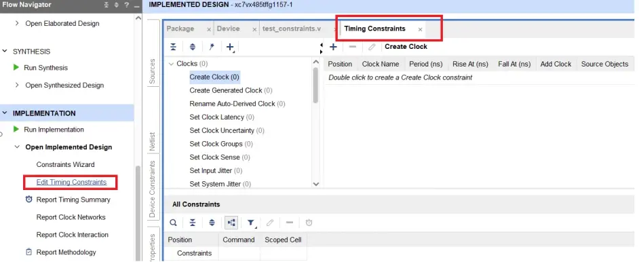Click the minus remove icon in All Constraints toolbar
The image size is (639, 262).
(290, 223)
